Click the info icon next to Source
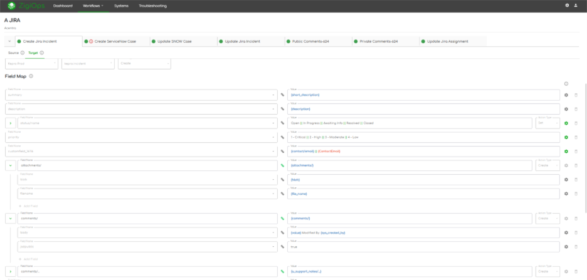The height and width of the screenshot is (280, 587). pyautogui.click(x=23, y=53)
